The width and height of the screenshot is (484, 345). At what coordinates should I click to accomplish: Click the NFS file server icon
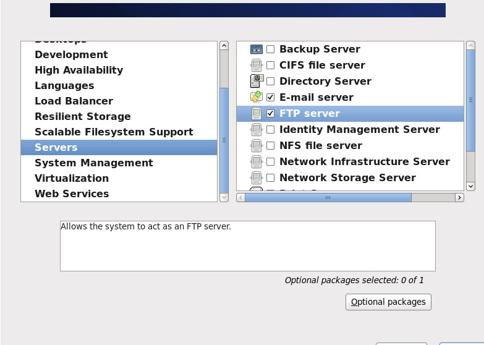coord(256,145)
